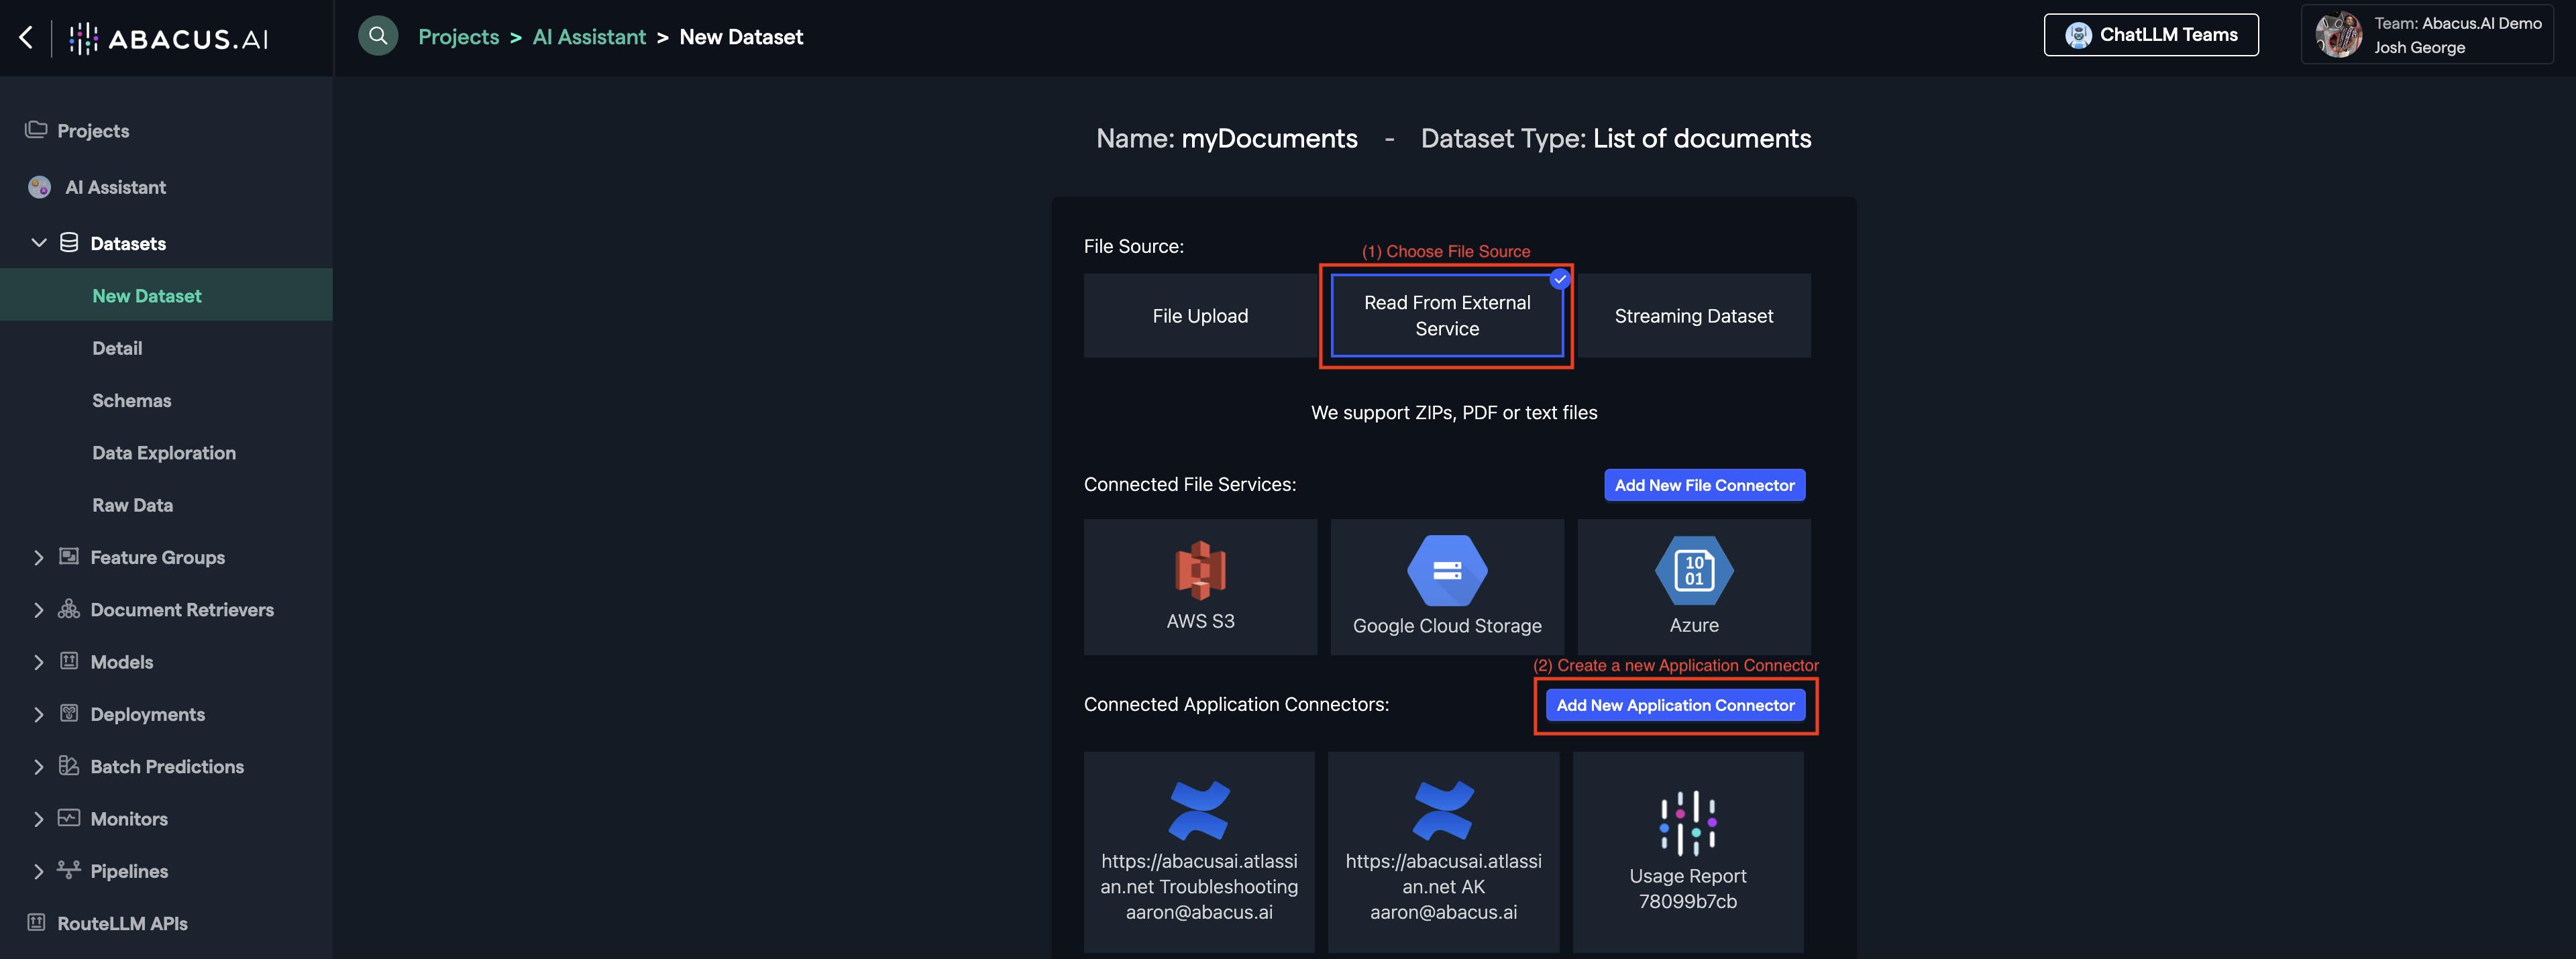Select the File Upload source option

coord(1199,315)
